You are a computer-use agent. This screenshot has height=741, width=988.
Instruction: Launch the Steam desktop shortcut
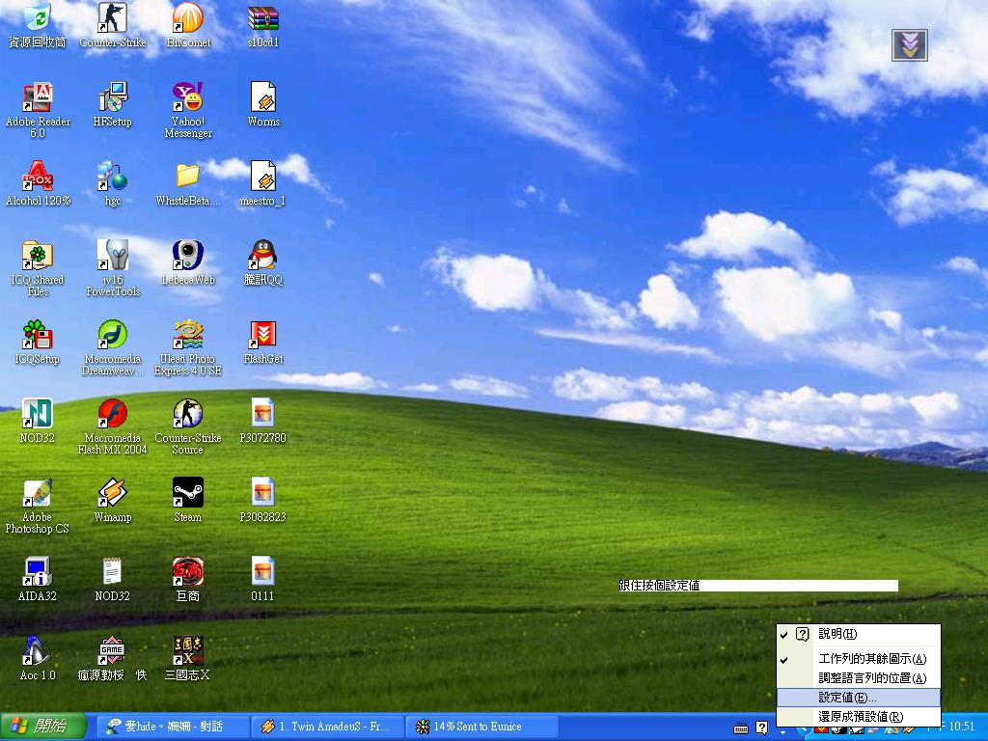tap(188, 501)
